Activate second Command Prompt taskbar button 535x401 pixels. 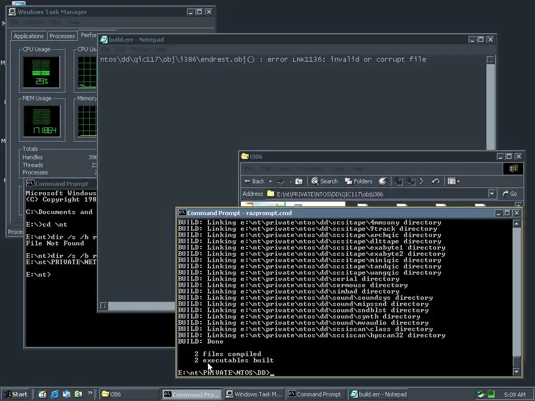click(x=316, y=394)
